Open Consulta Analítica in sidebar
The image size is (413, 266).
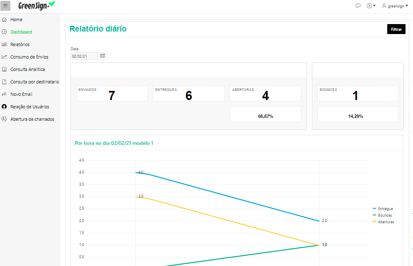point(27,69)
